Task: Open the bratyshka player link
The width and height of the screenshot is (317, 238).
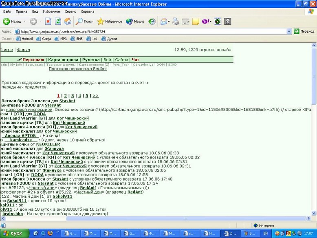Action: coord(13,214)
